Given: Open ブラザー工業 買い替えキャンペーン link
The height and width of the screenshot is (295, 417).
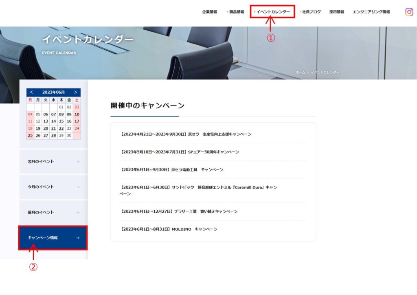Looking at the screenshot, I should click(179, 211).
